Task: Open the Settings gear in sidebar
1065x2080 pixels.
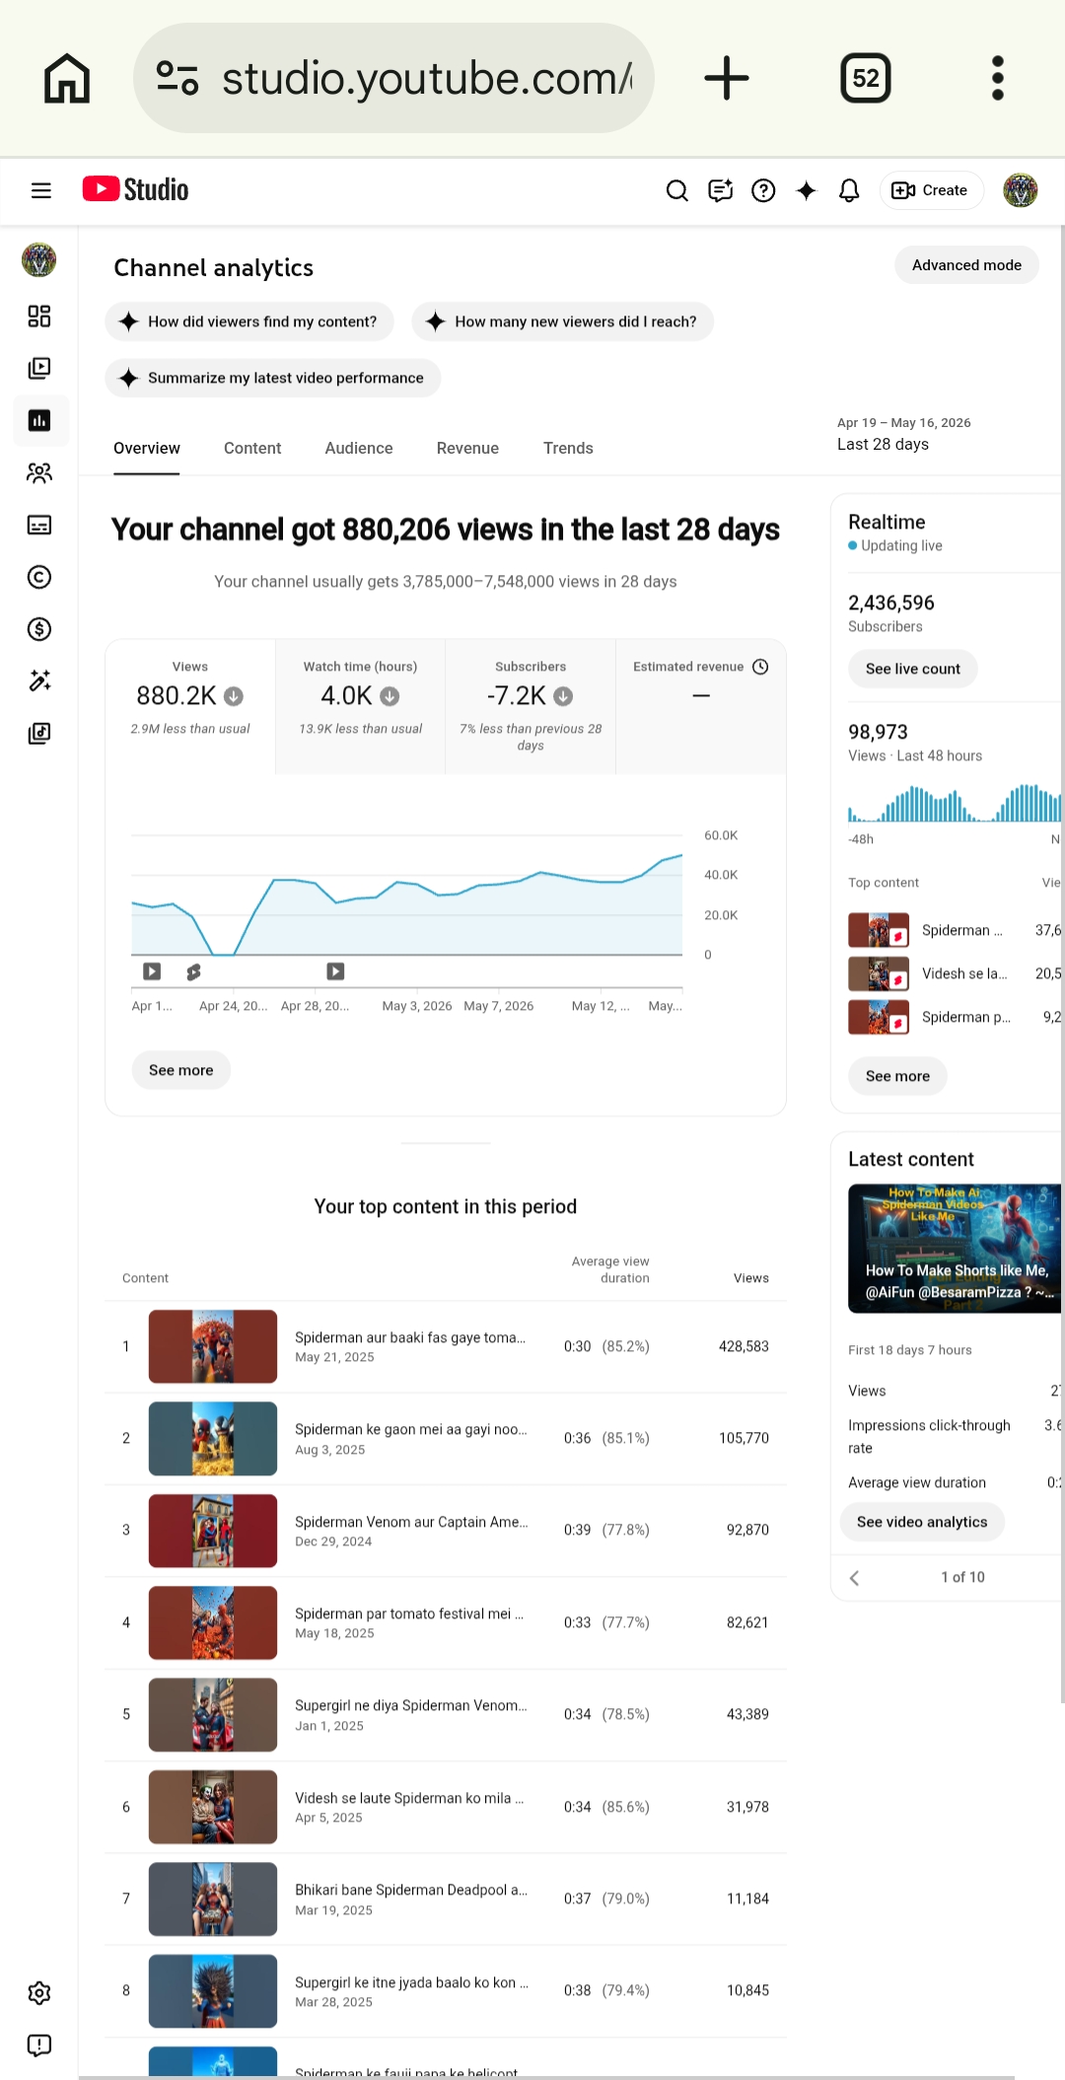Action: tap(39, 1993)
